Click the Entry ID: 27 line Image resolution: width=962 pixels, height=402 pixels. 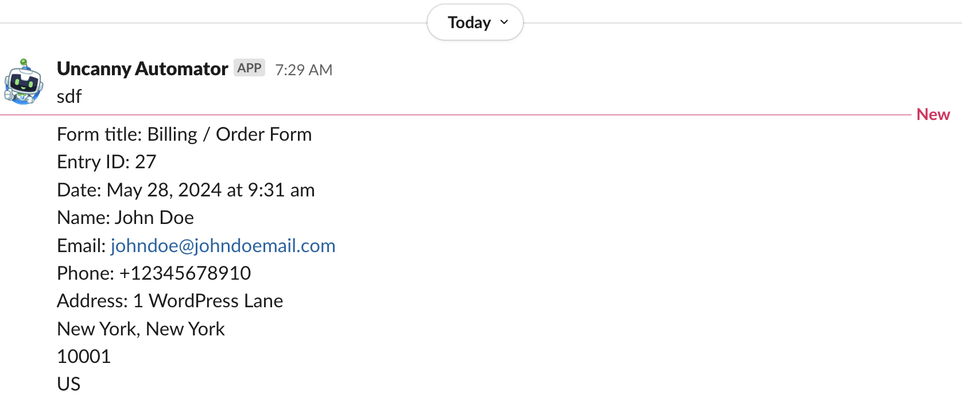tap(107, 162)
